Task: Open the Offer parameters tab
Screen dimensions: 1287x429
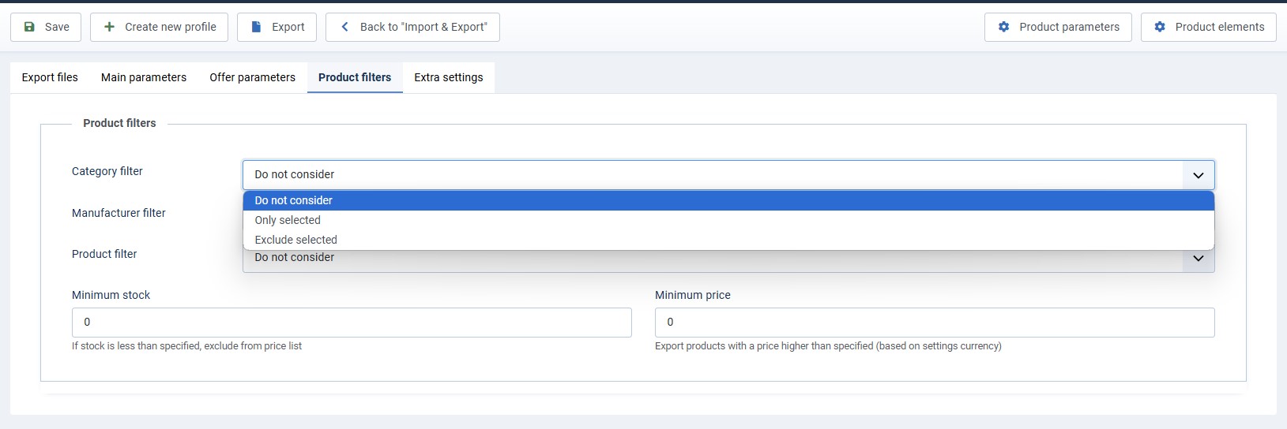Action: [x=252, y=77]
